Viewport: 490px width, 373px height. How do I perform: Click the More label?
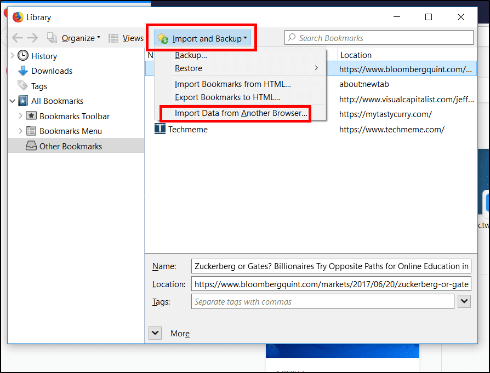(x=180, y=334)
